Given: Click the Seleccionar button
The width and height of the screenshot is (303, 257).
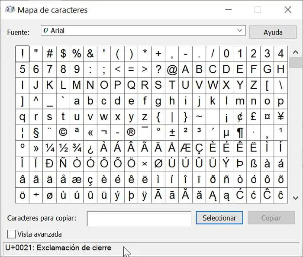Looking at the screenshot, I should pyautogui.click(x=219, y=218).
